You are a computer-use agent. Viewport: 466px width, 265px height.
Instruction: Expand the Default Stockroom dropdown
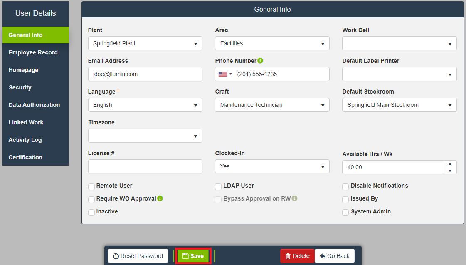click(399, 105)
